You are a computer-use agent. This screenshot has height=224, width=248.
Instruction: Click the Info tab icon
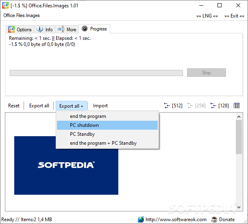coord(40,29)
